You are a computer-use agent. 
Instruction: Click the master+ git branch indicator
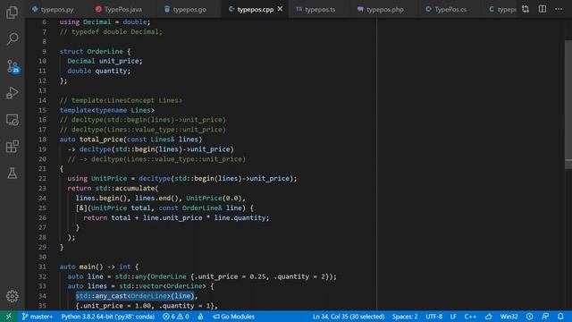[x=38, y=317]
